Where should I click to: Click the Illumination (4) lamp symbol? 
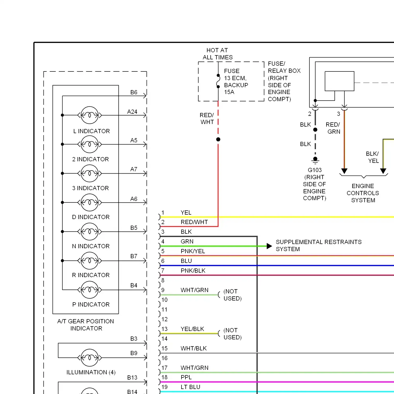[90, 358]
